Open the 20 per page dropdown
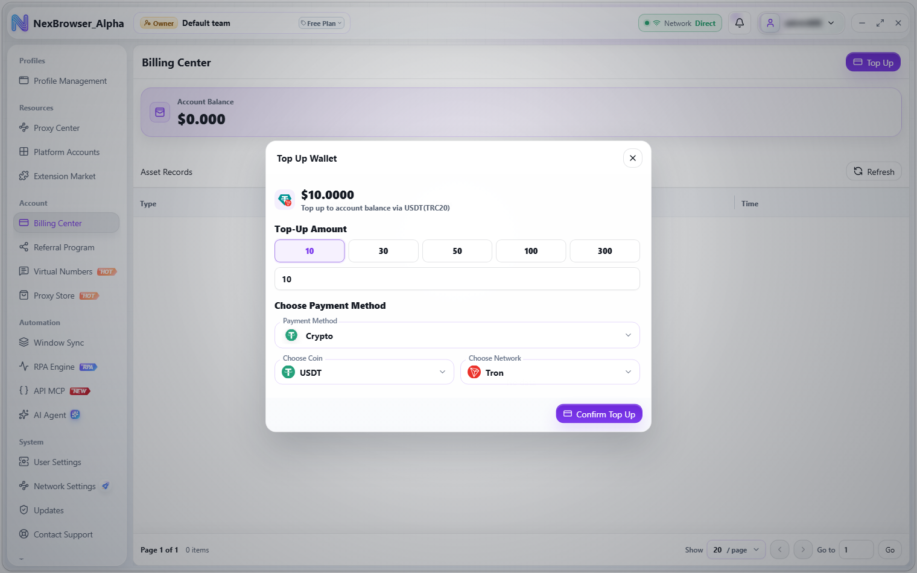 pyautogui.click(x=736, y=550)
